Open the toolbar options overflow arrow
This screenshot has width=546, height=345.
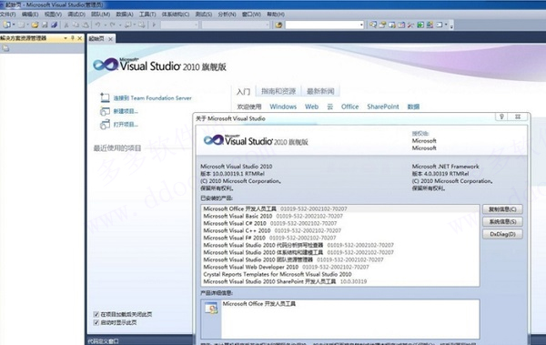click(x=451, y=25)
